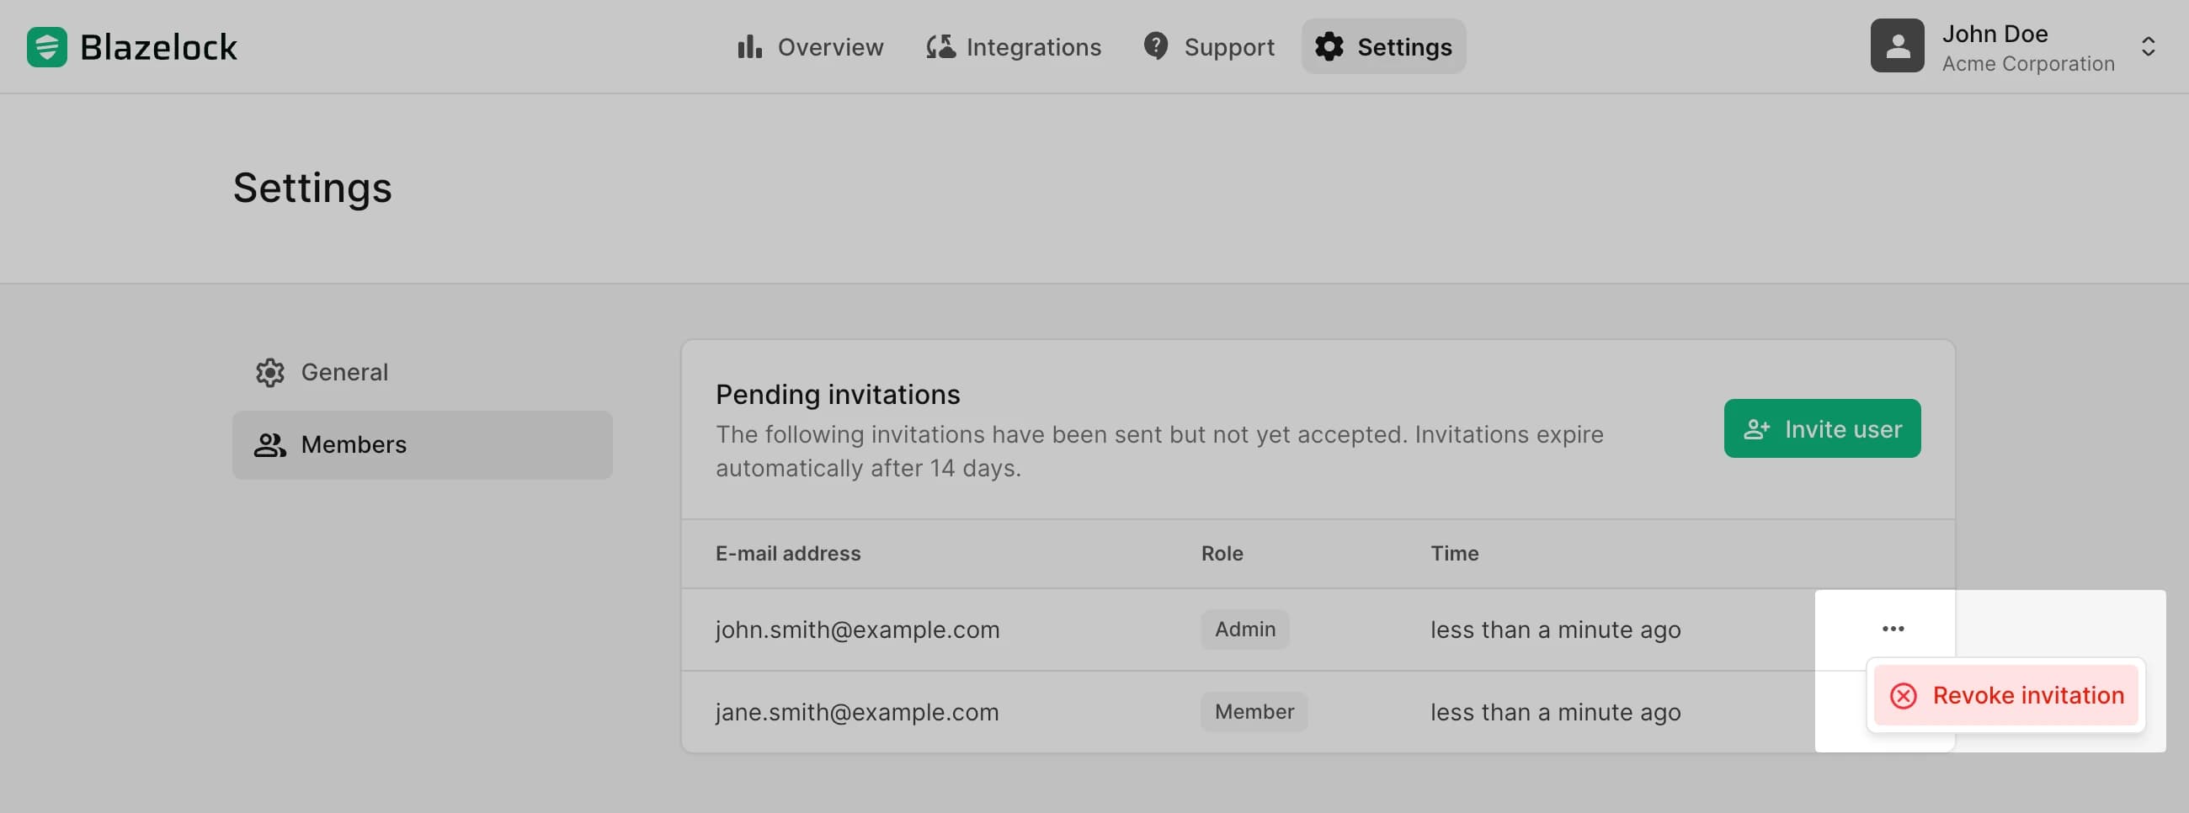Select Revoke invitation from the menu
2189x813 pixels.
(2005, 696)
